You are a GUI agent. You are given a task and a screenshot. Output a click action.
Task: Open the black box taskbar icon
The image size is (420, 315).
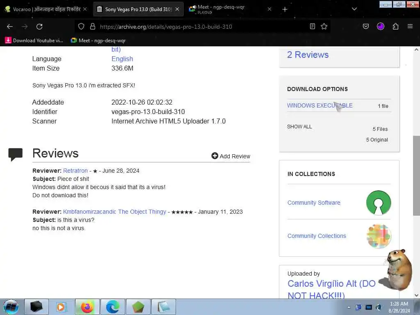37,307
